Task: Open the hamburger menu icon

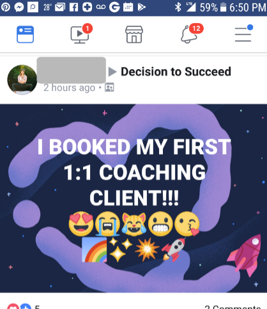Action: pyautogui.click(x=243, y=33)
